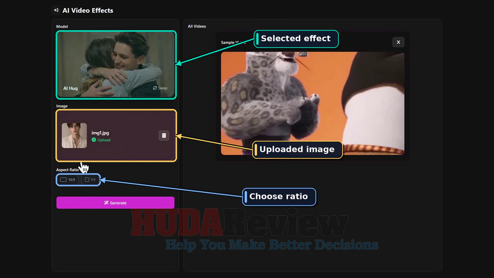Delete the uploaded img1.jpg with the trash icon
This screenshot has width=494, height=278.
point(164,136)
